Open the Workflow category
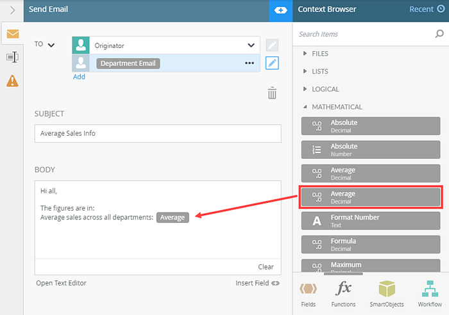This screenshot has width=449, height=315. pyautogui.click(x=430, y=294)
